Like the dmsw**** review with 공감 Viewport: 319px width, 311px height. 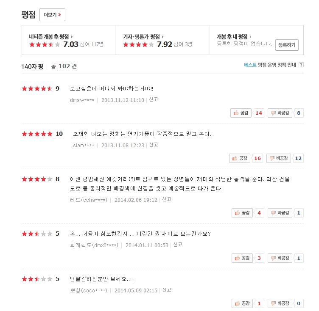click(x=241, y=113)
